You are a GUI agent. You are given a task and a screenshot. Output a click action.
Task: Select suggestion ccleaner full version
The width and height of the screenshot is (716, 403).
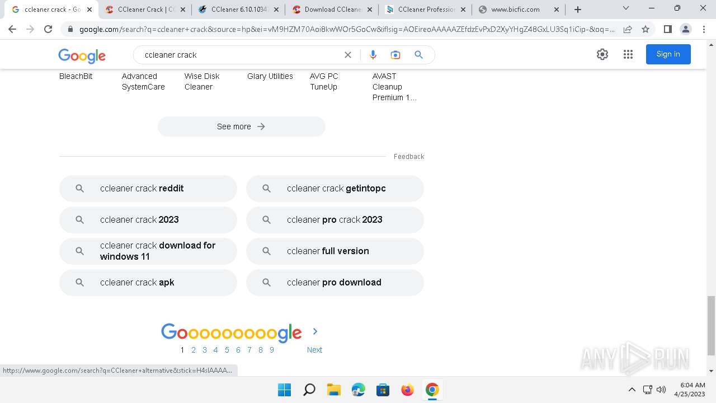coord(335,251)
